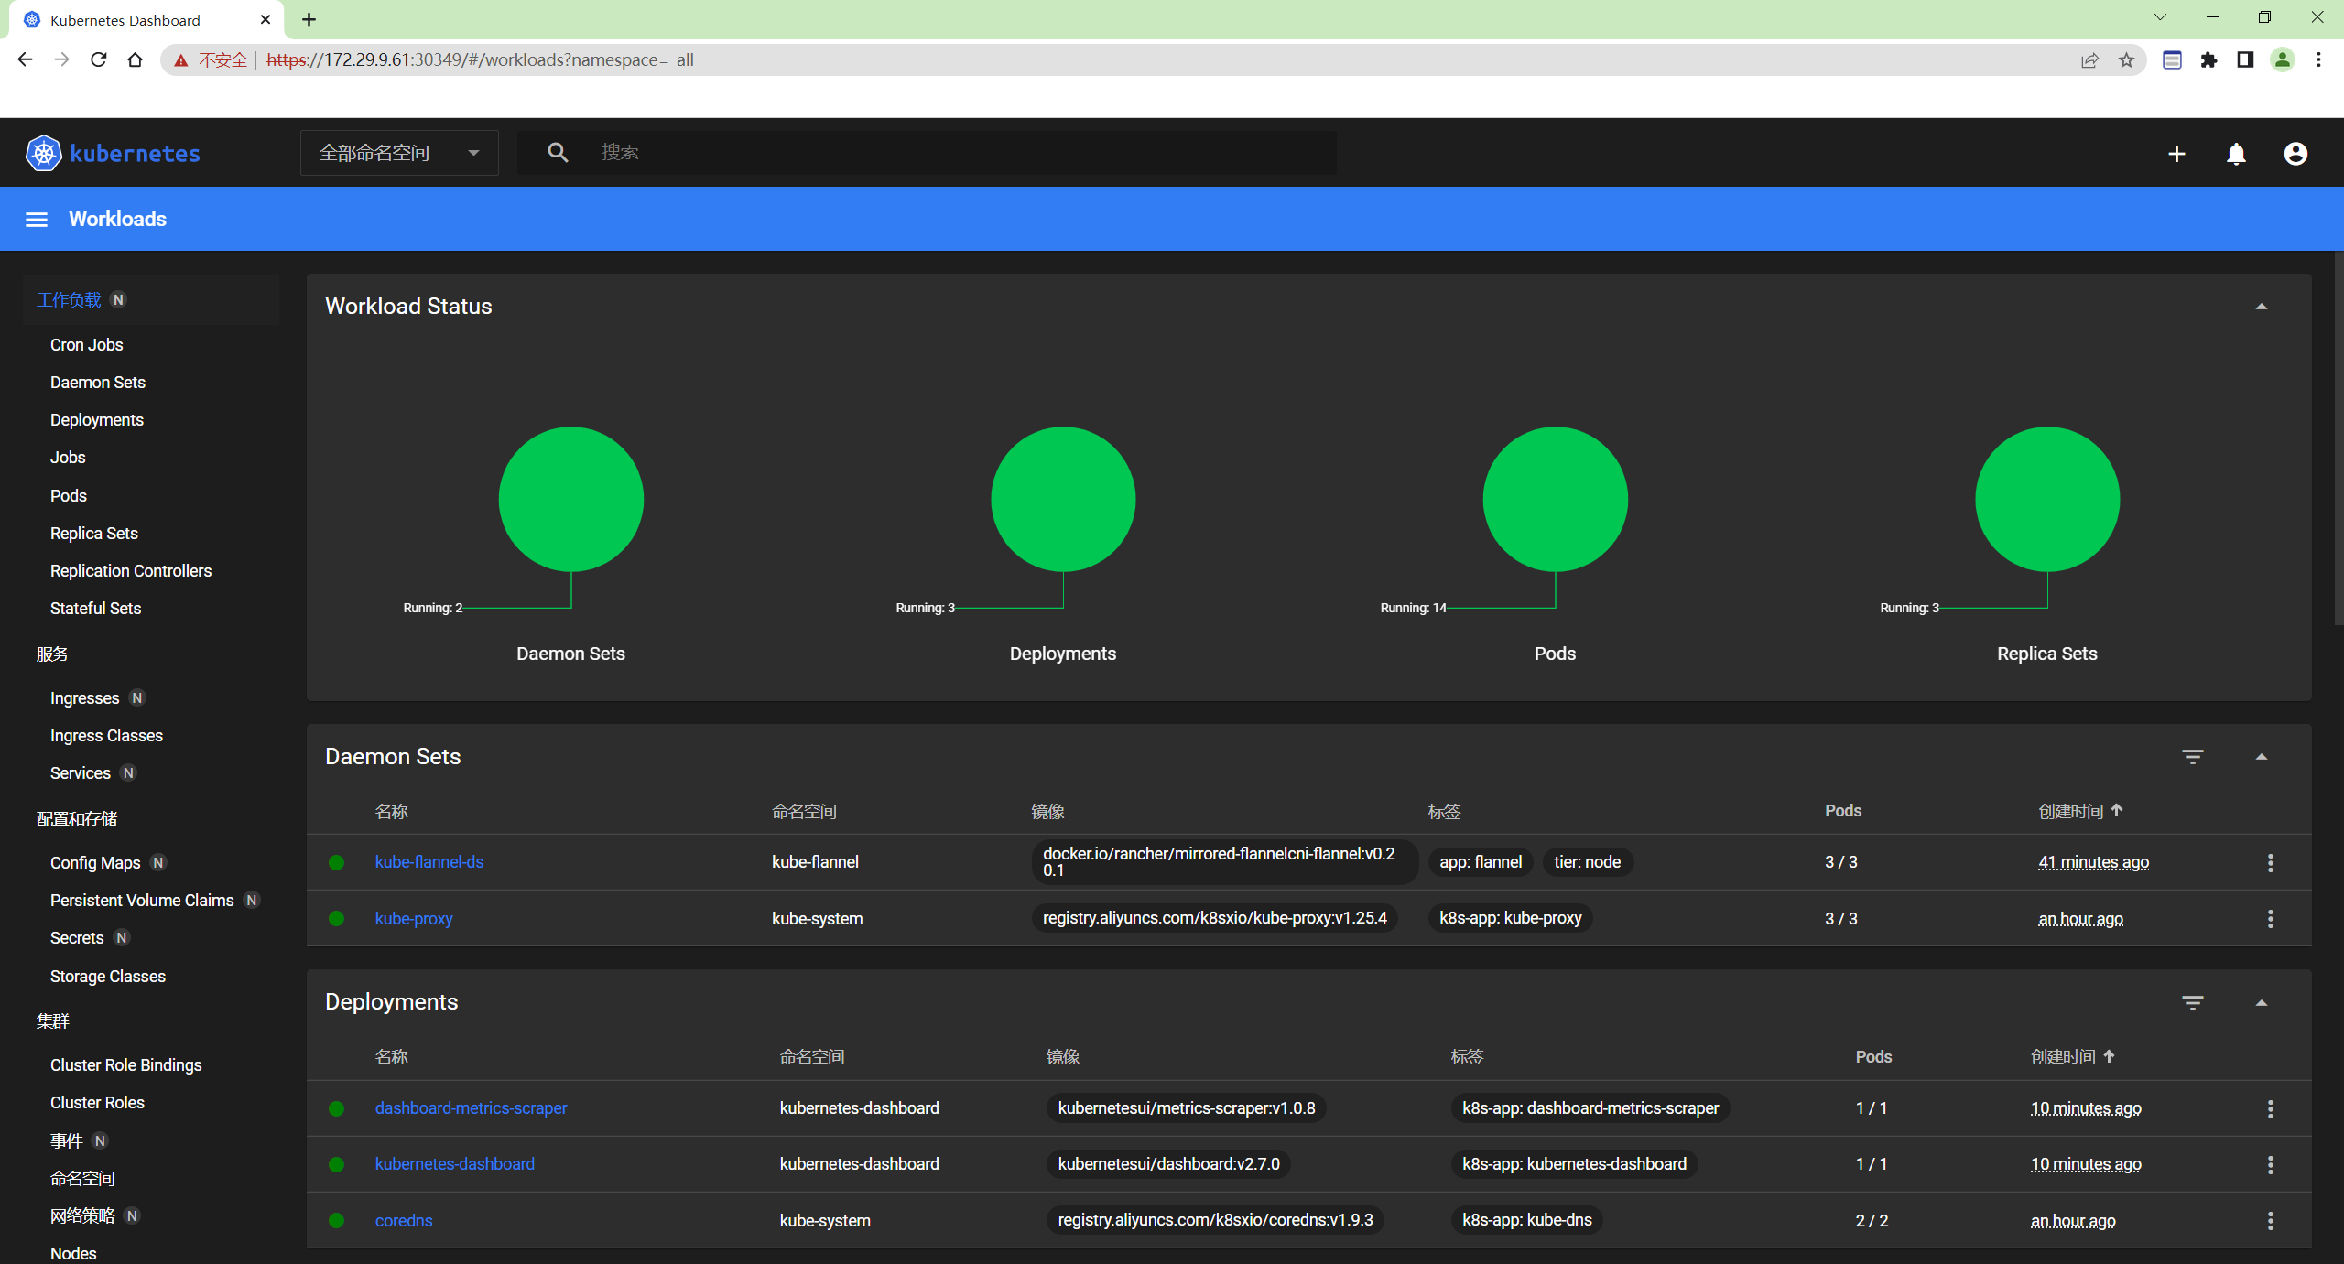Image resolution: width=2344 pixels, height=1264 pixels.
Task: Select Deployments in sidebar
Action: click(x=97, y=420)
